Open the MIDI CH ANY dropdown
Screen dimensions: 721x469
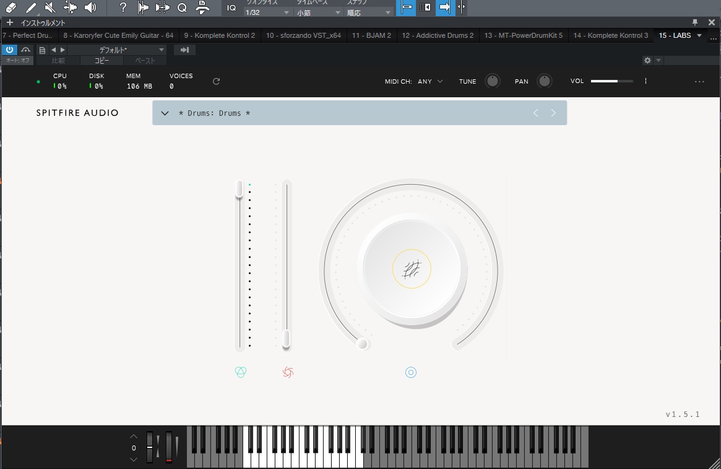pyautogui.click(x=431, y=81)
